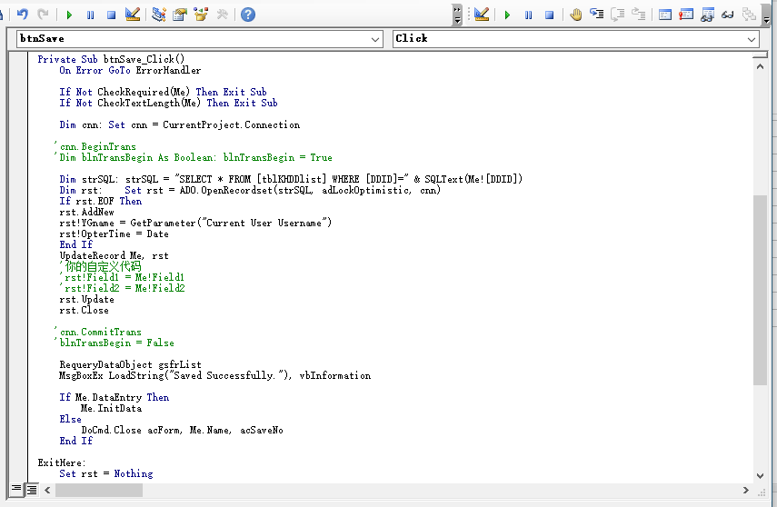777x507 pixels.
Task: Click the 'RequeryDataObject gsfrList' line
Action: [130, 364]
